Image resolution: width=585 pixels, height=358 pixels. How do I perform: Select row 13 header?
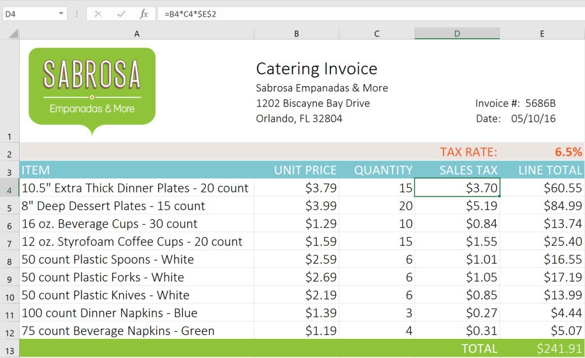tap(10, 350)
